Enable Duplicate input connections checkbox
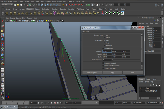Screen dimensions: 164x109 click(x=103, y=66)
